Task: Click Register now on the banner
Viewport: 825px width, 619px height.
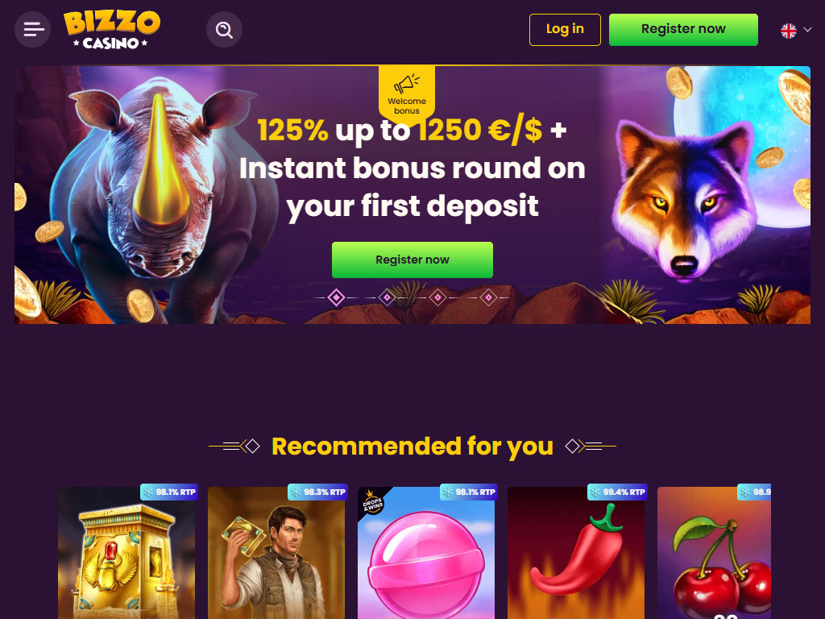Action: [x=412, y=260]
